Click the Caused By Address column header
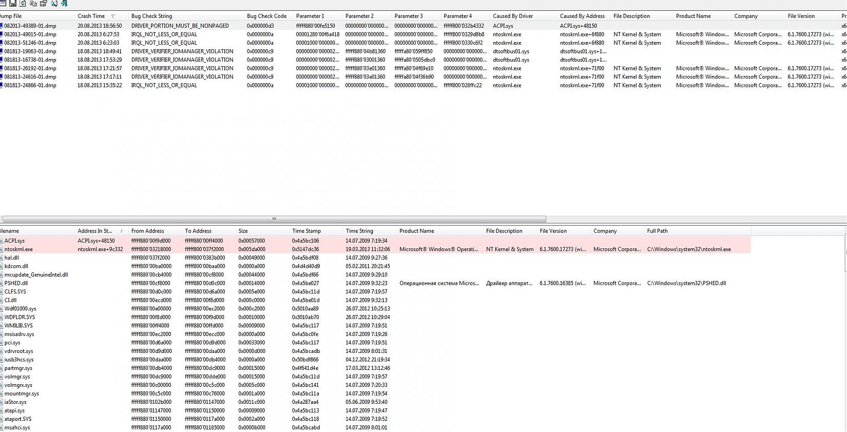Screen dimensions: 847x432 point(584,16)
